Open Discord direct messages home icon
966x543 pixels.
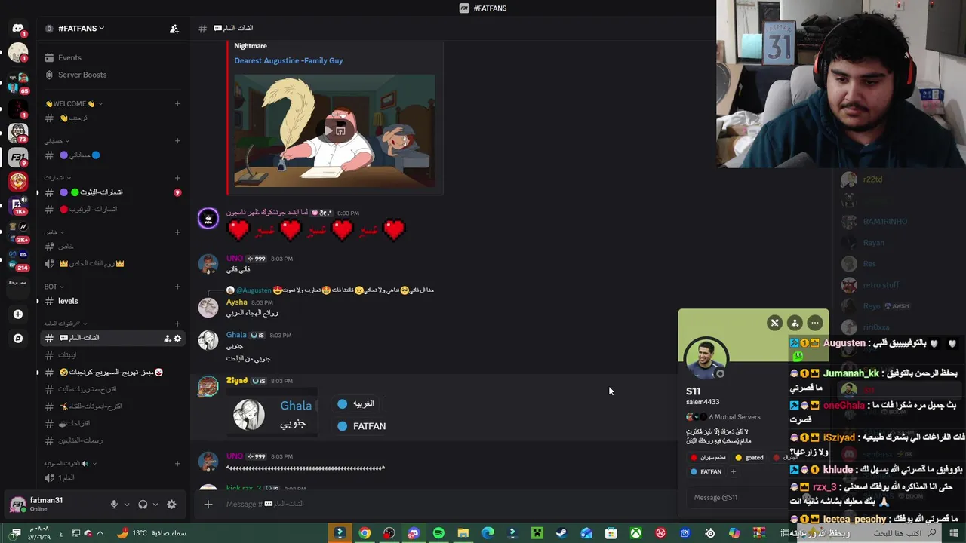pyautogui.click(x=18, y=28)
